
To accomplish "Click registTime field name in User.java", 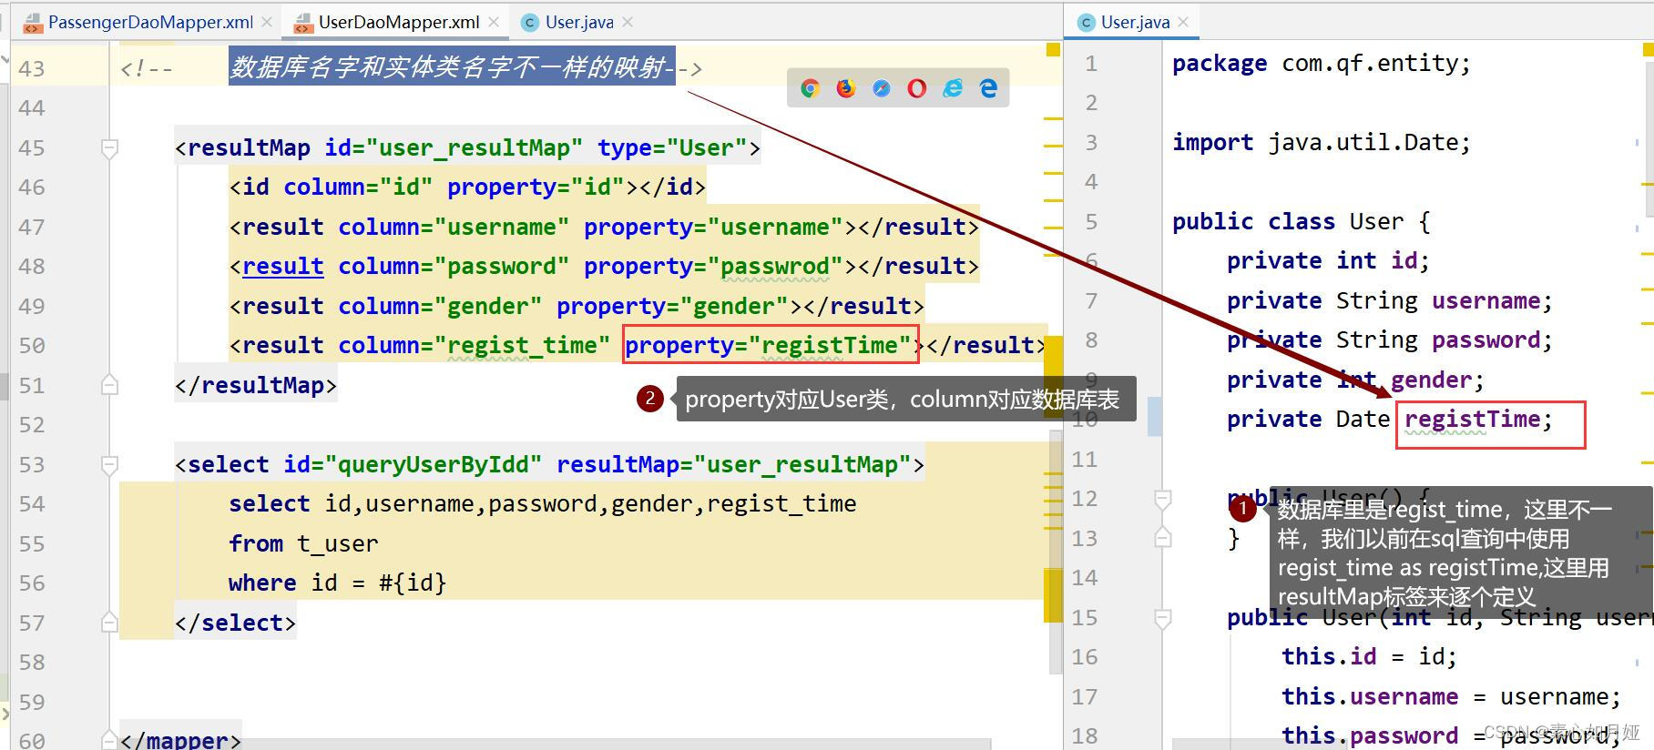I will pyautogui.click(x=1473, y=419).
